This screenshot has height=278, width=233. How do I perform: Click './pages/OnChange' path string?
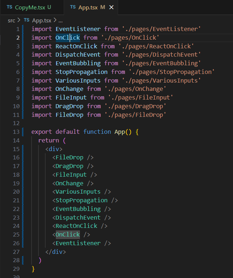tap(135, 89)
